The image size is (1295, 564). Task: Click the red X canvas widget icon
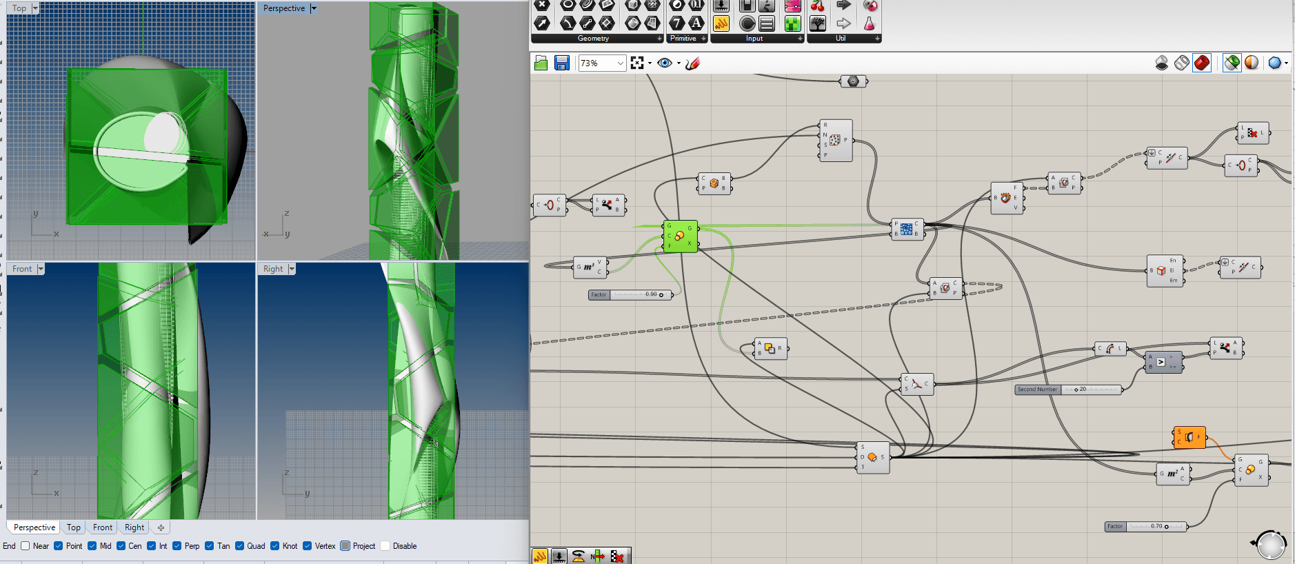click(x=617, y=556)
